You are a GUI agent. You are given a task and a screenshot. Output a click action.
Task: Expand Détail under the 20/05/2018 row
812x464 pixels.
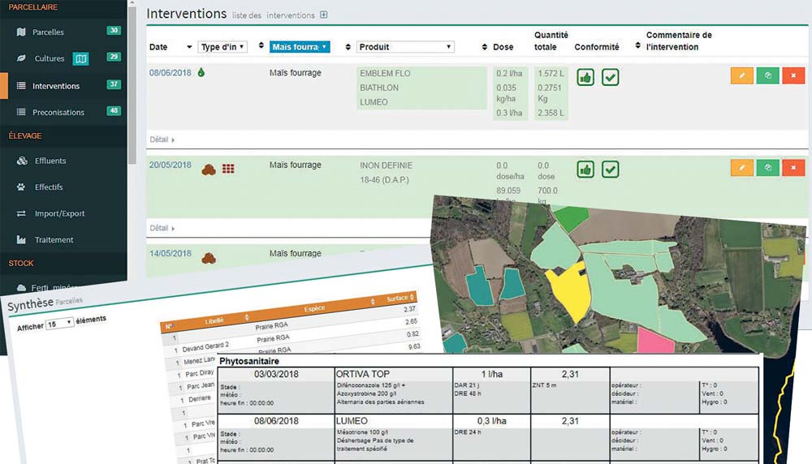tap(162, 228)
